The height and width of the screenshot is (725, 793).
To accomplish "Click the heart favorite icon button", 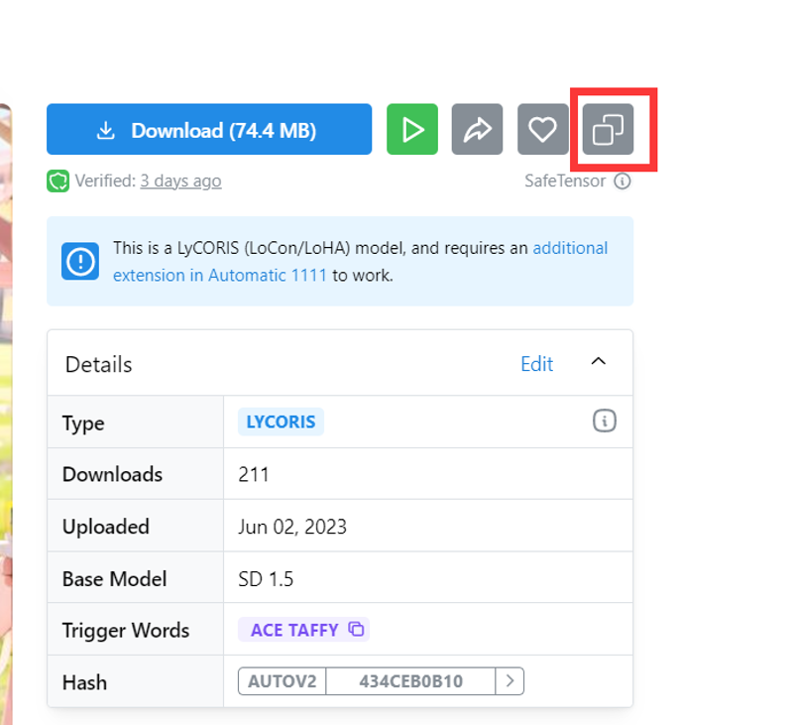I will click(x=542, y=130).
